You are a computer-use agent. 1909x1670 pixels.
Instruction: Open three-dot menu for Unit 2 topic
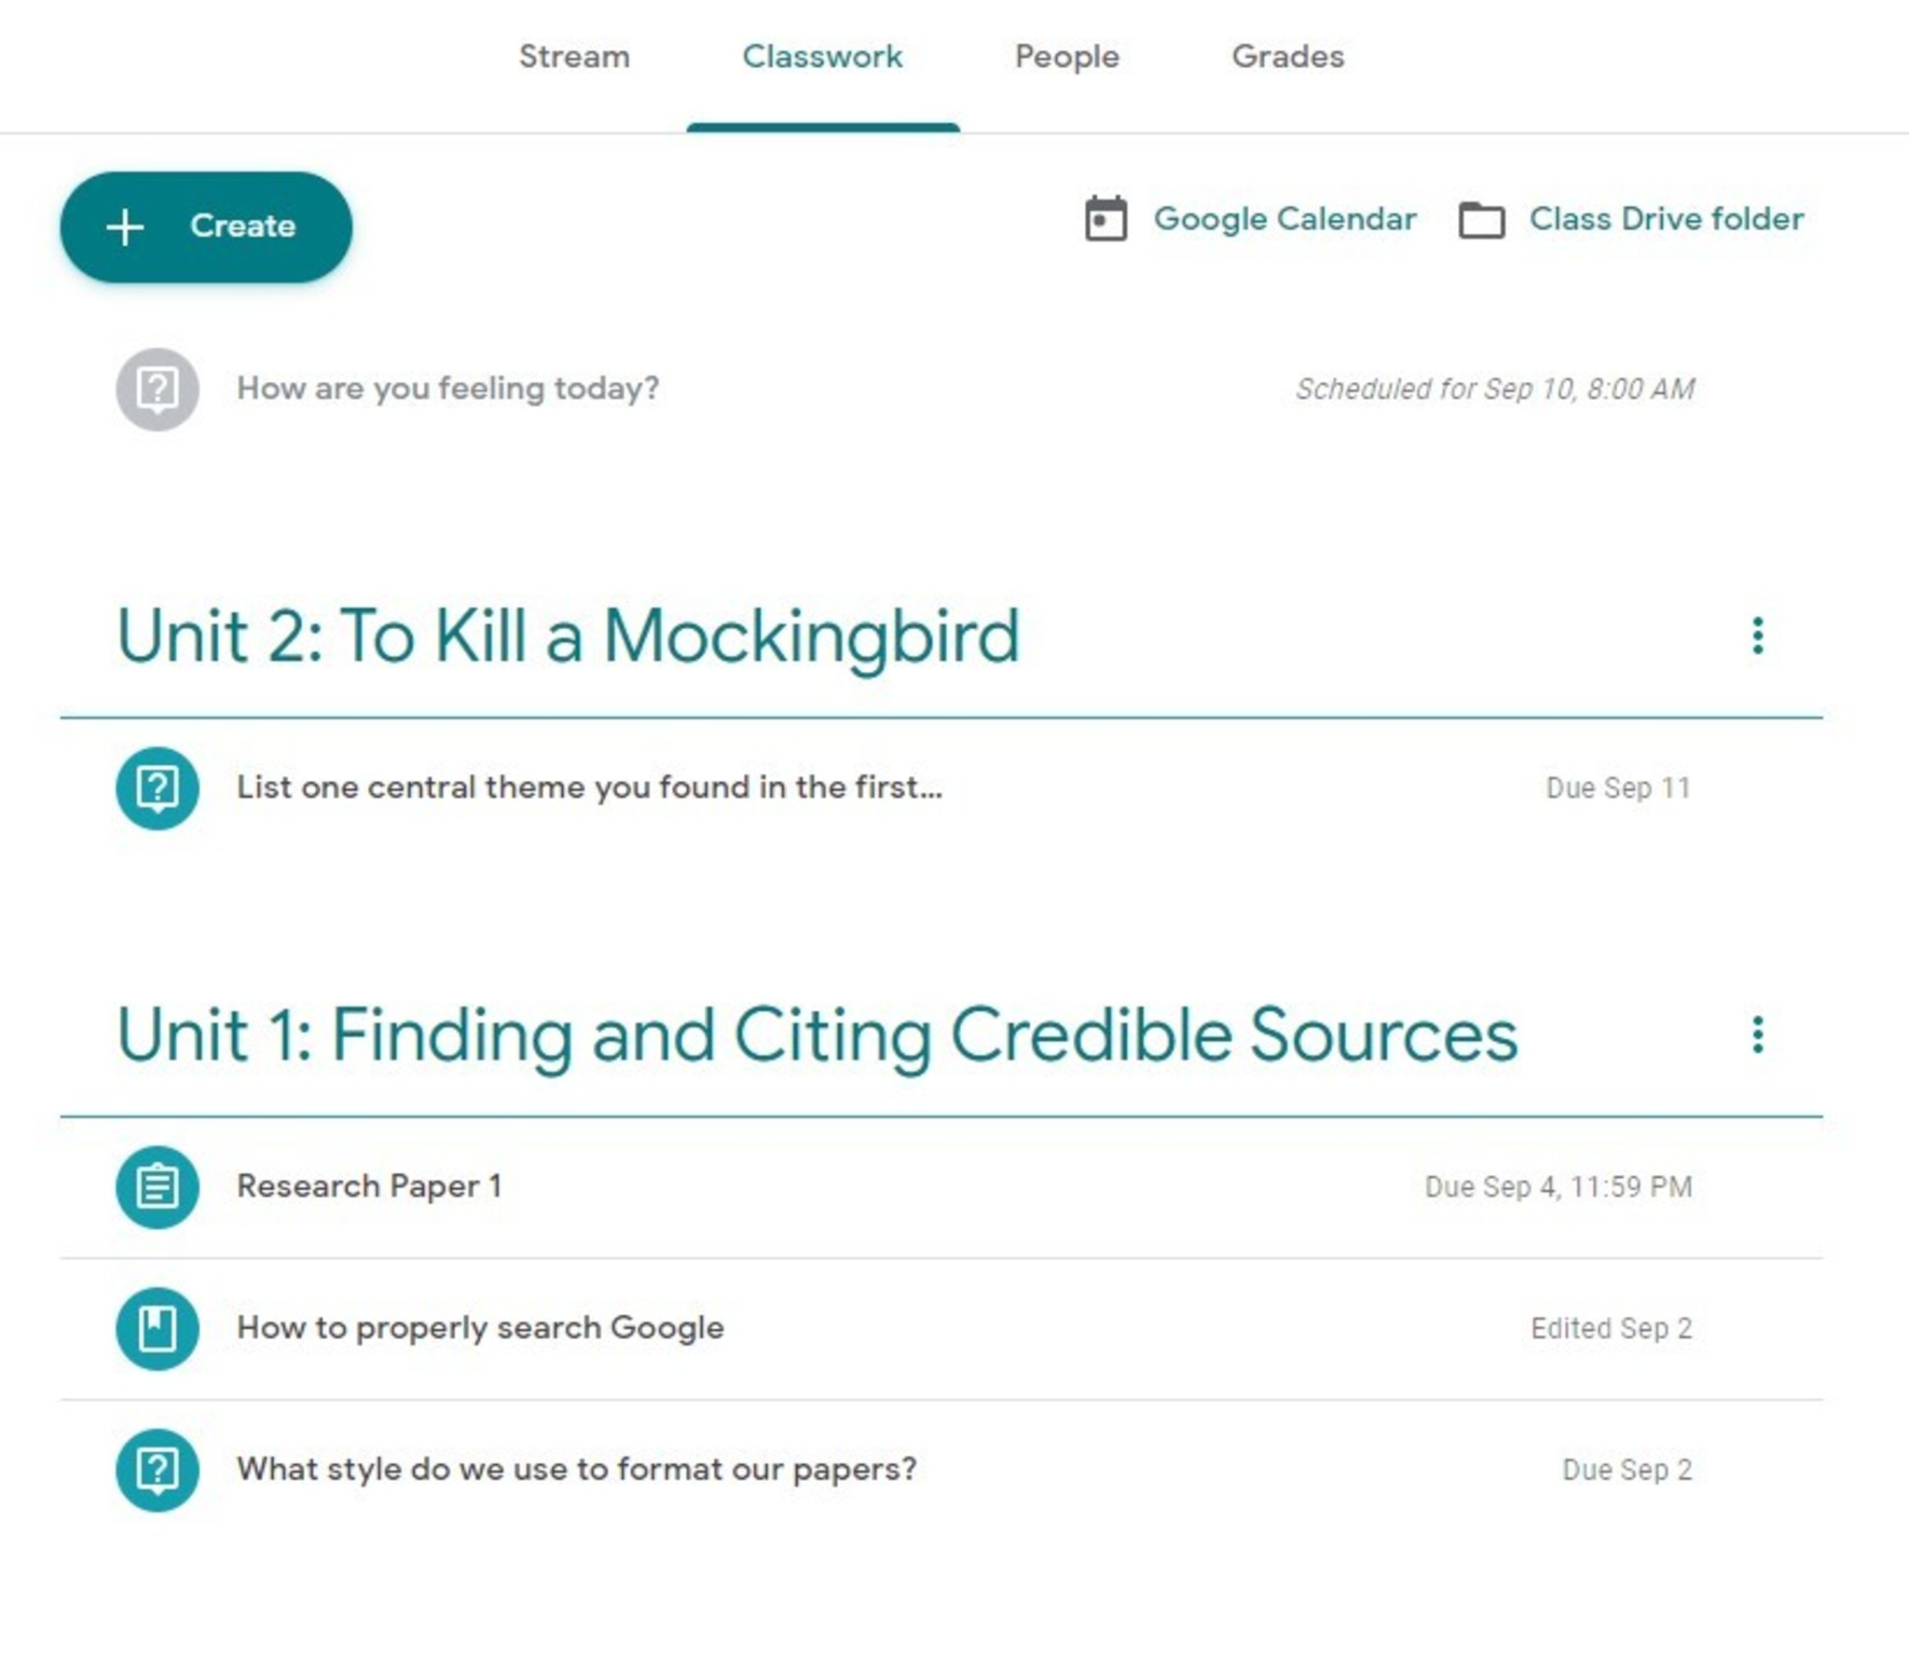pyautogui.click(x=1757, y=636)
